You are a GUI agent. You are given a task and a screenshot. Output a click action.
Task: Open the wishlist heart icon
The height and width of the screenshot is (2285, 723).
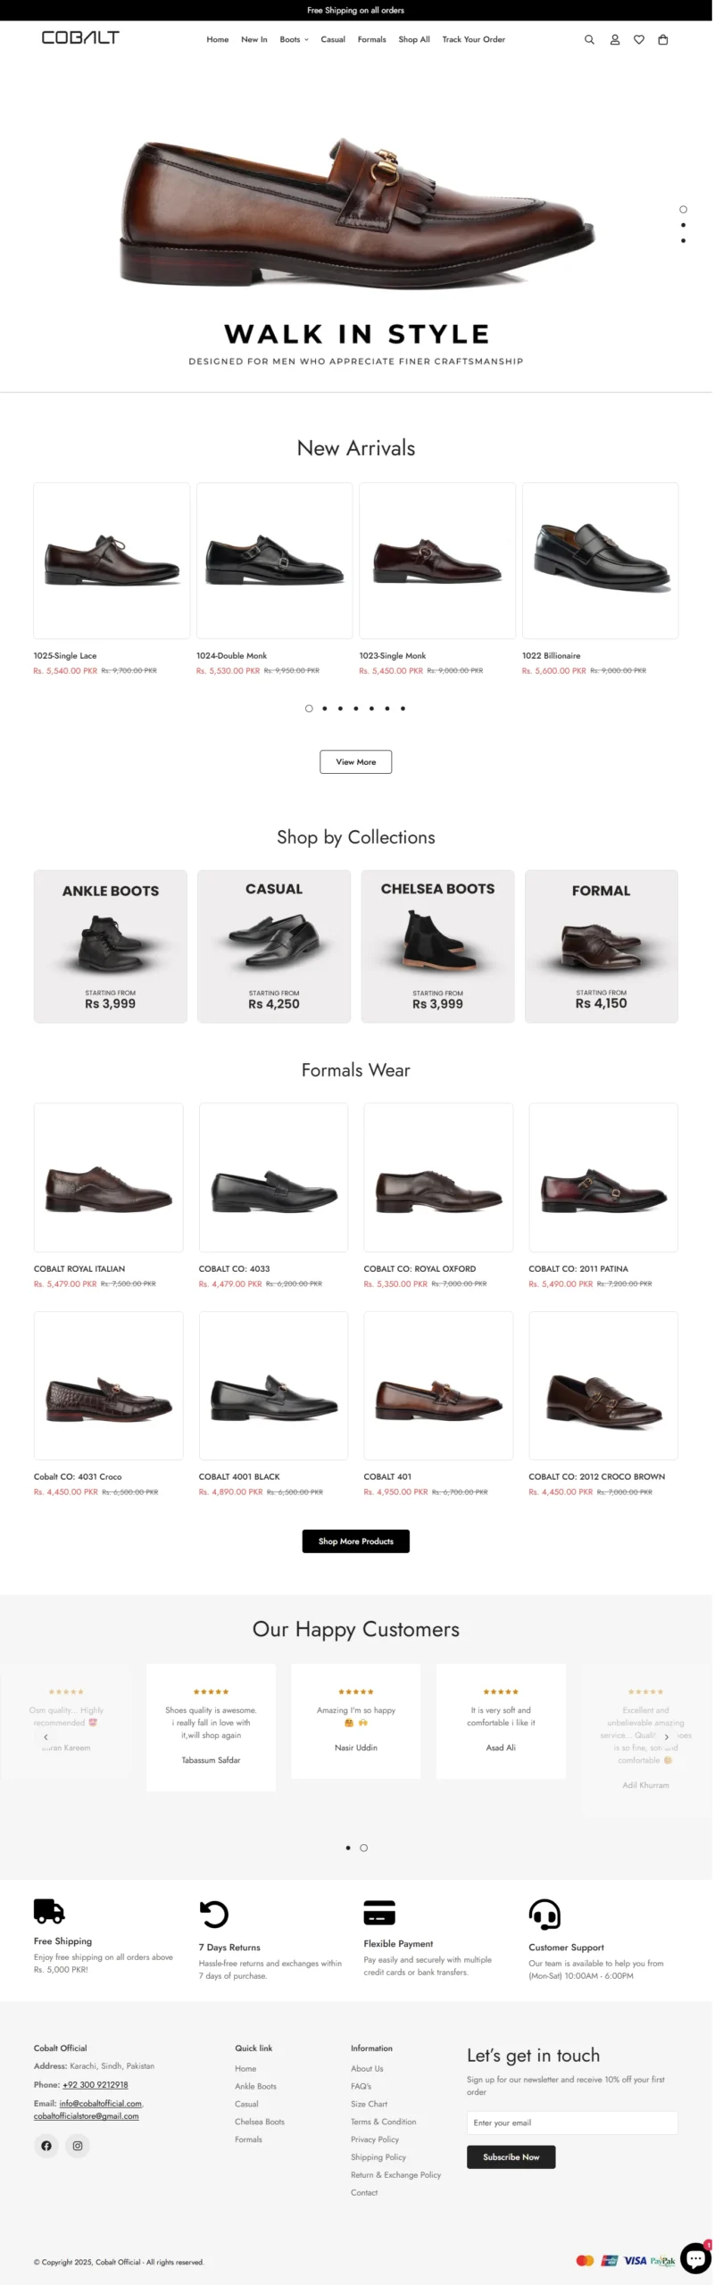click(x=639, y=40)
